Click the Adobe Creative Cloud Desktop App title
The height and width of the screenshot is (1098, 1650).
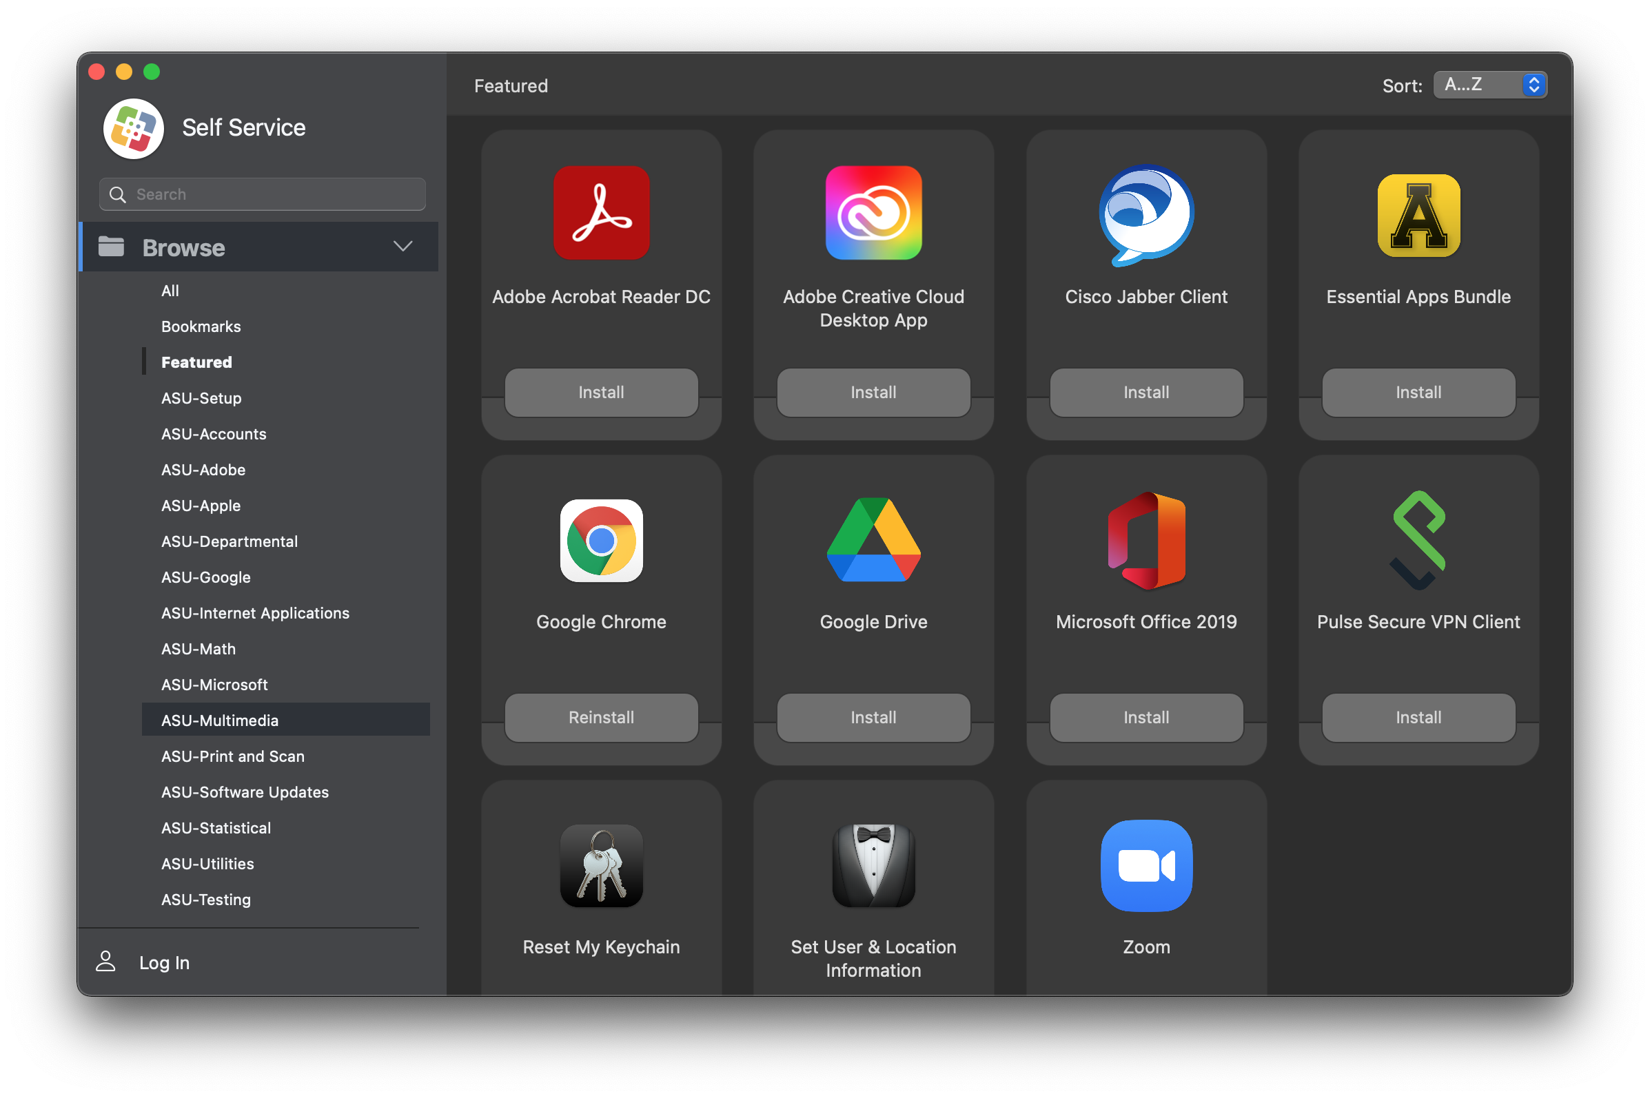[x=873, y=308]
